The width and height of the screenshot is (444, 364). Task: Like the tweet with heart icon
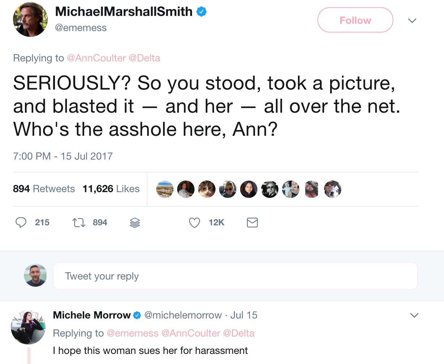tap(195, 222)
